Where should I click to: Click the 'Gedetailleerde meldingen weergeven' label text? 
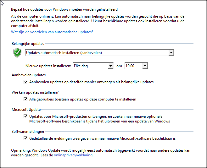coord(103,138)
